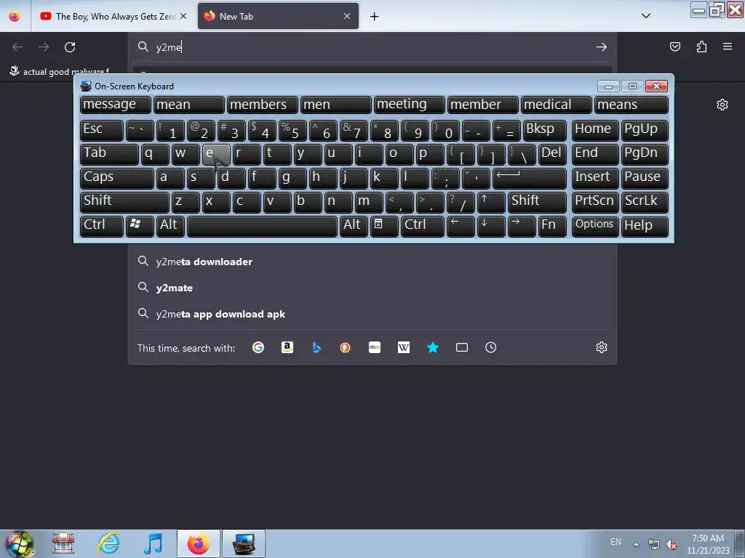Reload the current page

click(70, 47)
